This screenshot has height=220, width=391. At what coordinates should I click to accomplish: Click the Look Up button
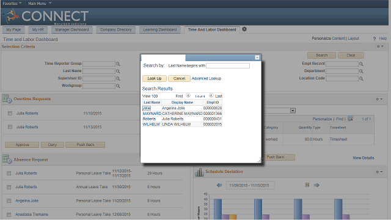tap(155, 79)
